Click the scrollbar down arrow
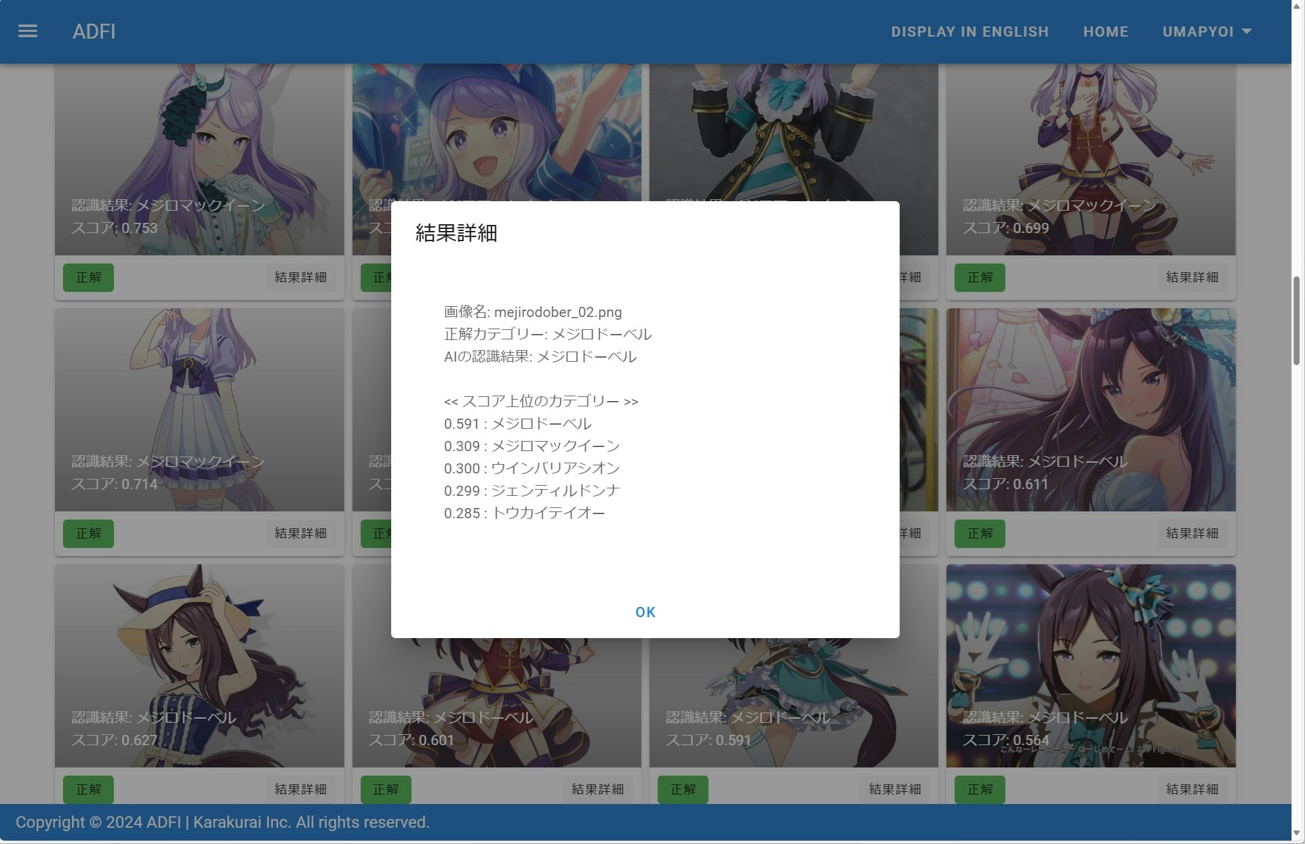This screenshot has width=1305, height=844. (1298, 834)
